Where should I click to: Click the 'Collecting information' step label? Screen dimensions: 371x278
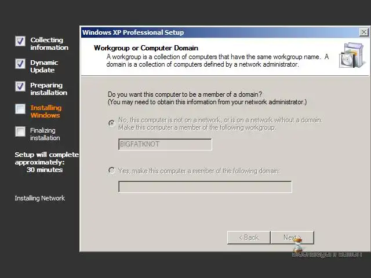(x=49, y=43)
